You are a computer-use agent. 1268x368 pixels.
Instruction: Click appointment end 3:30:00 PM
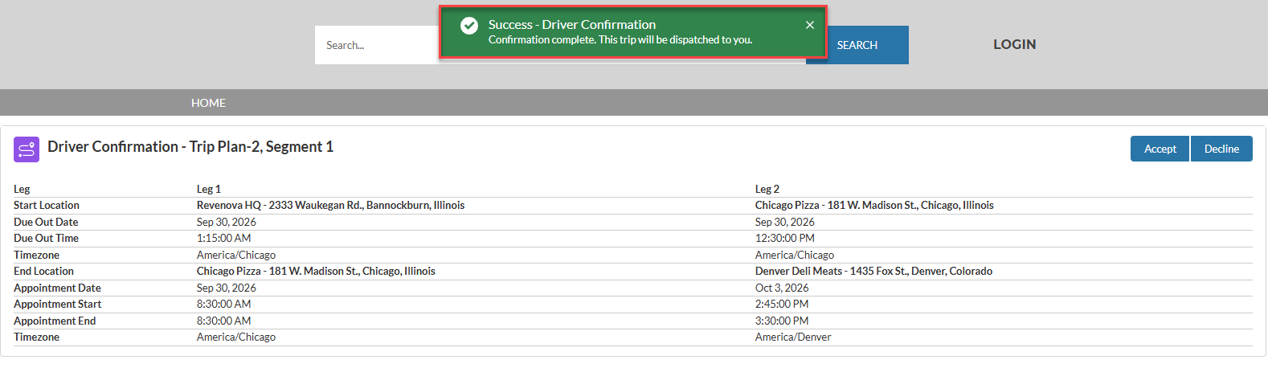point(782,321)
